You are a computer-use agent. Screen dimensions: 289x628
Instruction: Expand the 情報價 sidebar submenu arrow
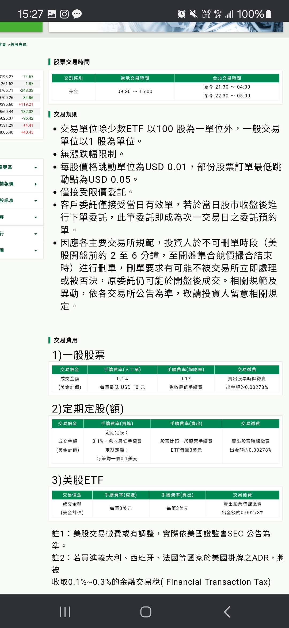coord(36,184)
